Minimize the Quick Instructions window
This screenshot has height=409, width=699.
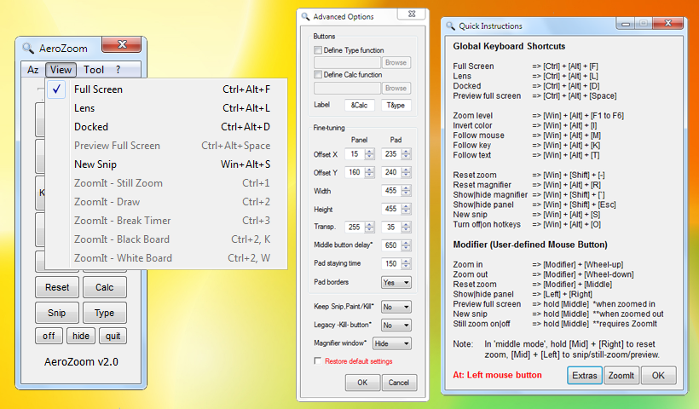click(x=626, y=23)
